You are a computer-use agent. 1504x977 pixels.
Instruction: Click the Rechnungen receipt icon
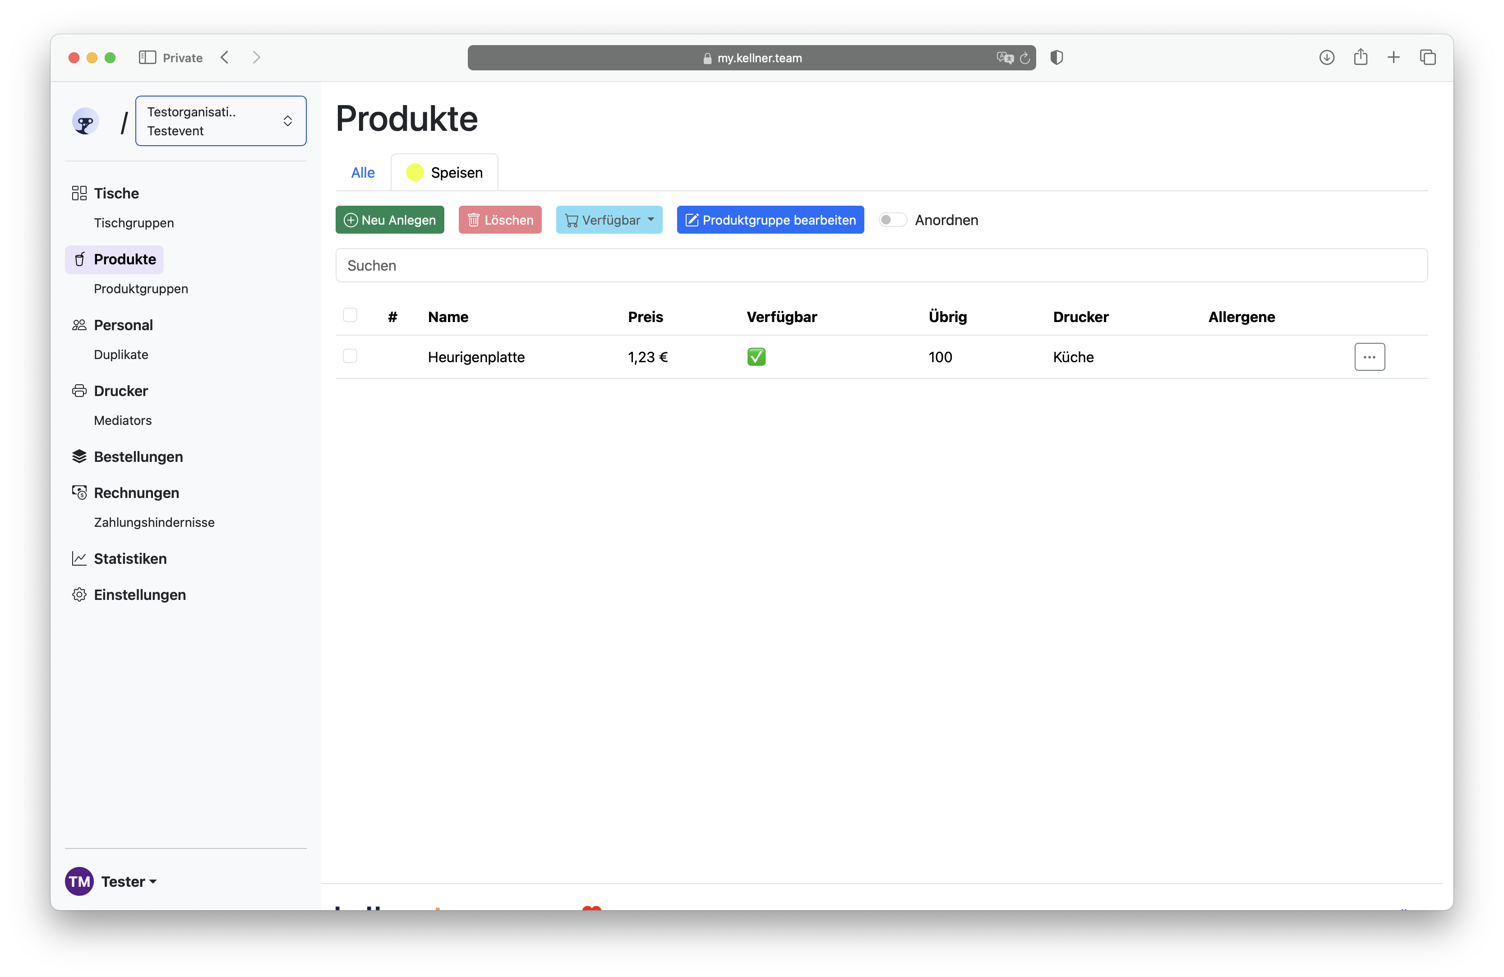[79, 492]
